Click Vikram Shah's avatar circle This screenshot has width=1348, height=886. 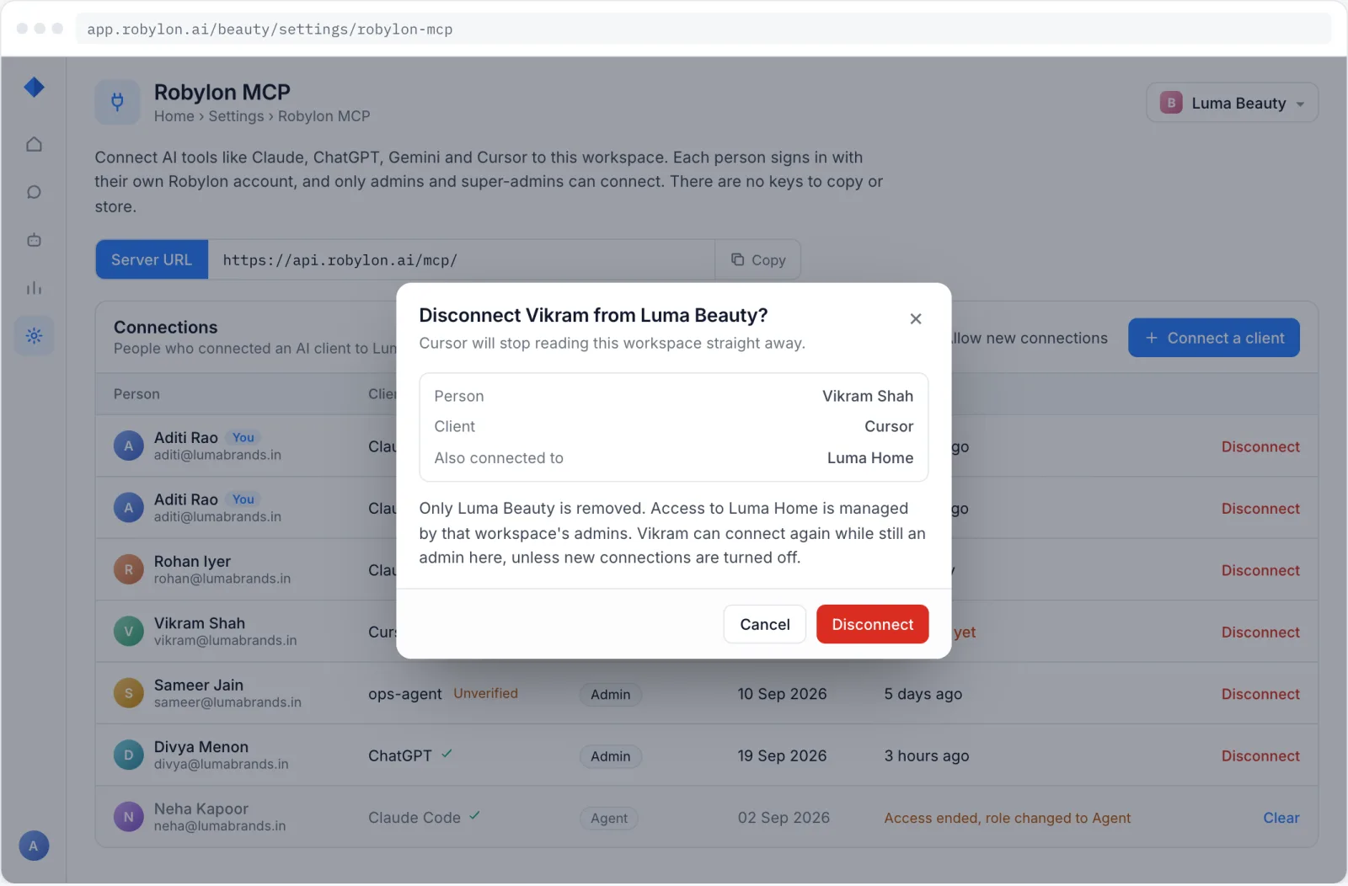129,632
